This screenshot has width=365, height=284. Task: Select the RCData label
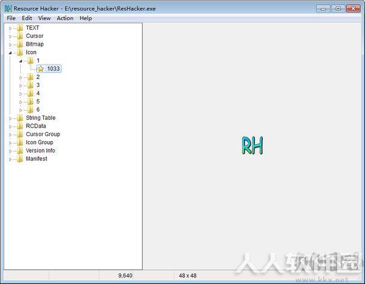pyautogui.click(x=36, y=126)
